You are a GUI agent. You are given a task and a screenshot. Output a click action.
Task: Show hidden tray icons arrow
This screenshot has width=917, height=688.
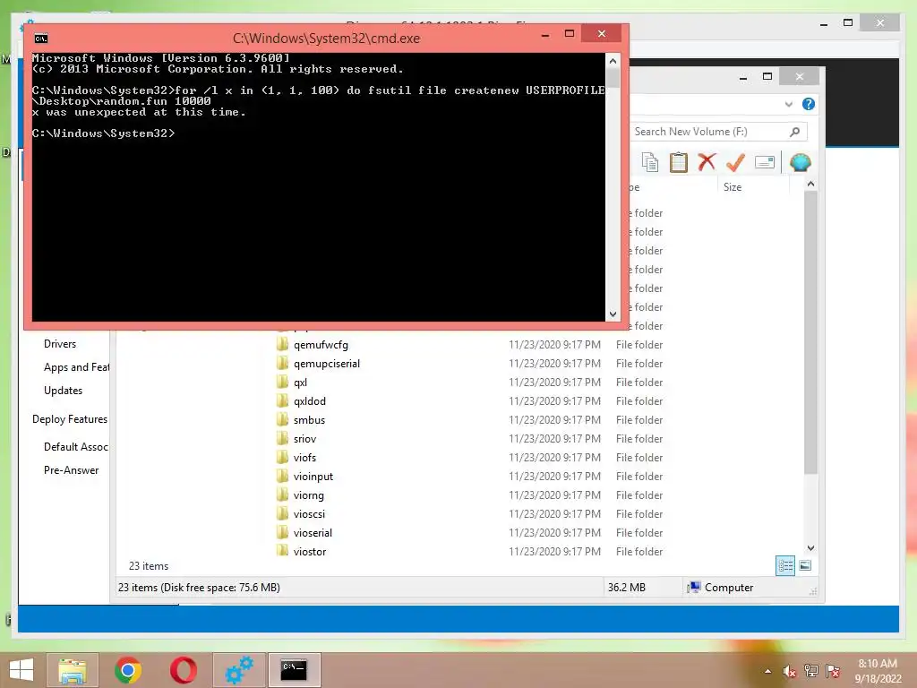pyautogui.click(x=767, y=672)
